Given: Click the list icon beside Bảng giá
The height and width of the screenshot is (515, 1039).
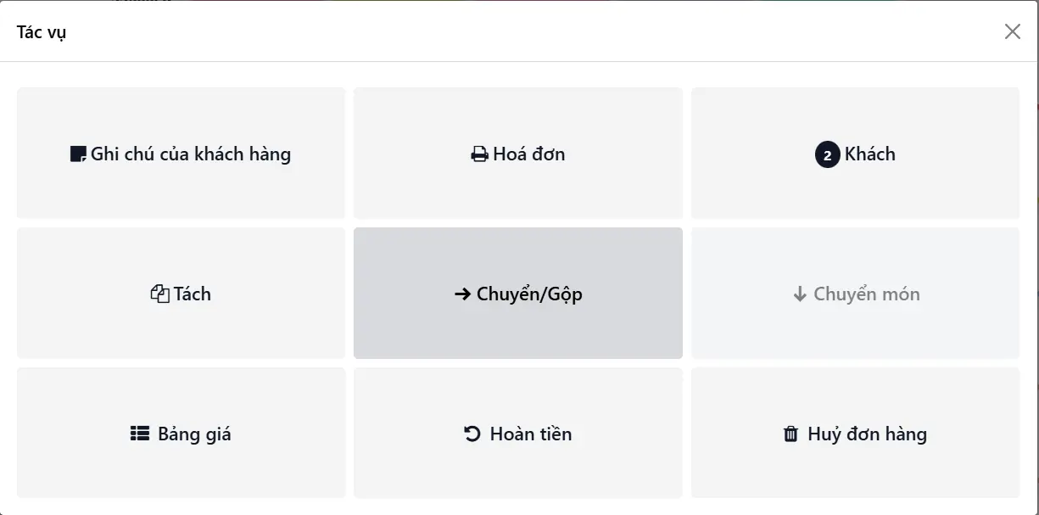Looking at the screenshot, I should [x=139, y=434].
